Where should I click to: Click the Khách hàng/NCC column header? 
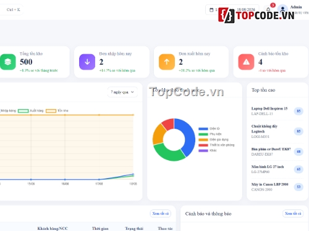click(x=53, y=229)
